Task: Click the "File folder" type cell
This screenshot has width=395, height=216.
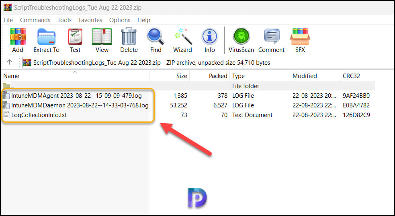Action: (x=246, y=86)
